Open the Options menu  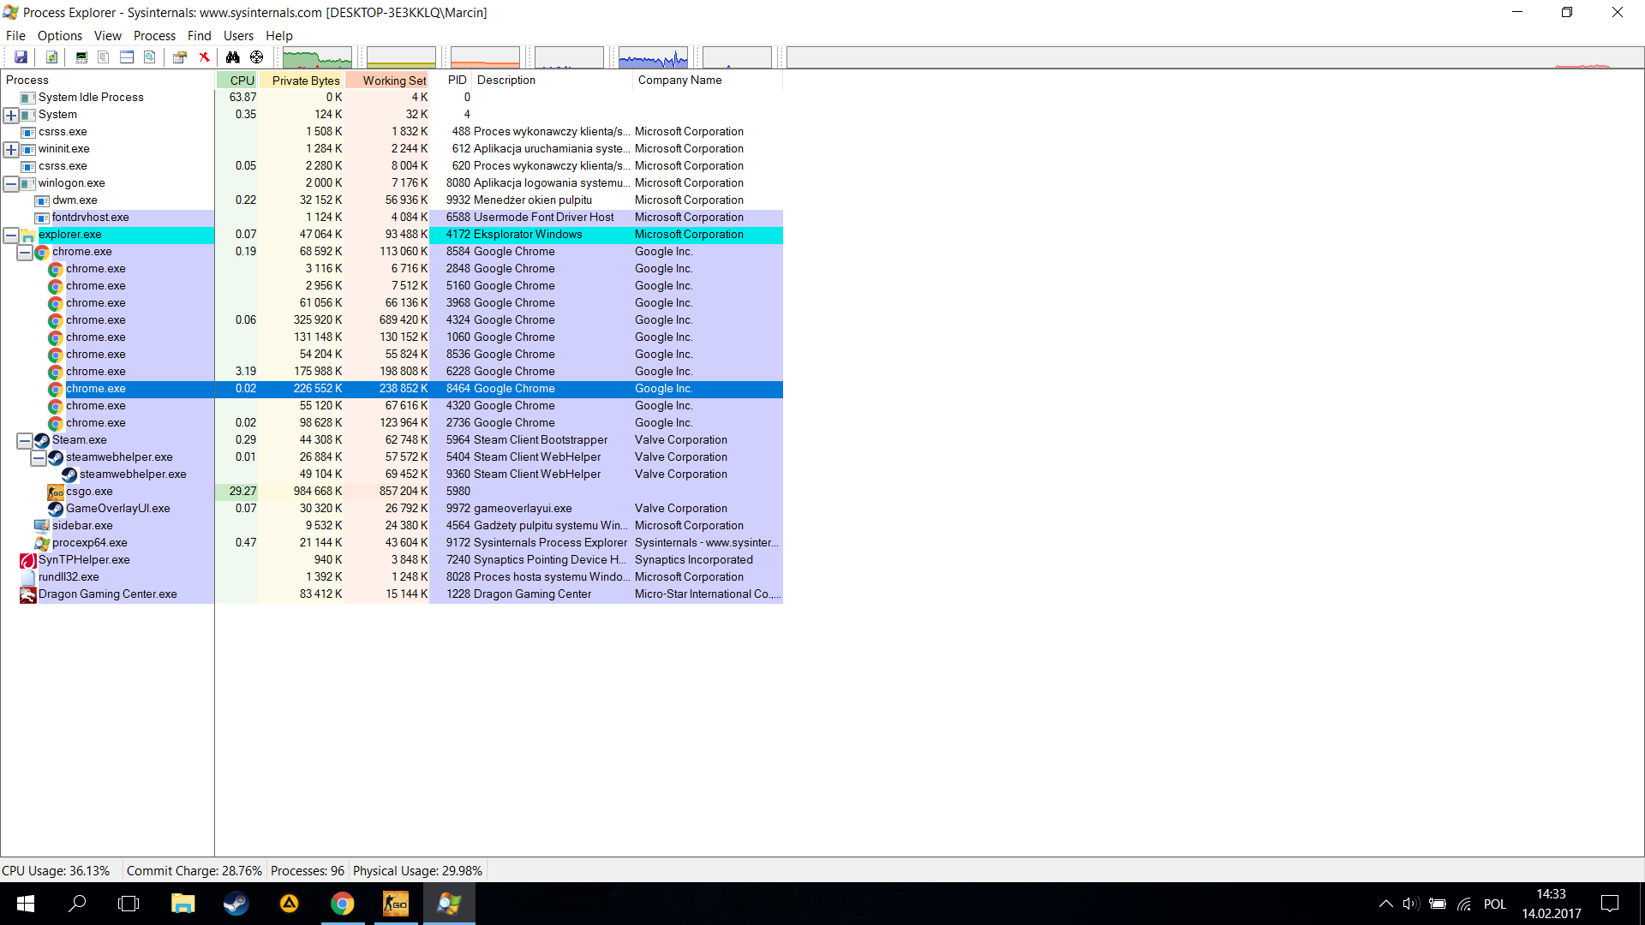(60, 36)
